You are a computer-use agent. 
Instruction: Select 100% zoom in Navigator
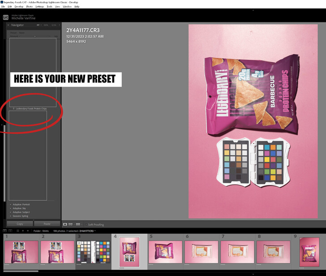click(x=46, y=25)
